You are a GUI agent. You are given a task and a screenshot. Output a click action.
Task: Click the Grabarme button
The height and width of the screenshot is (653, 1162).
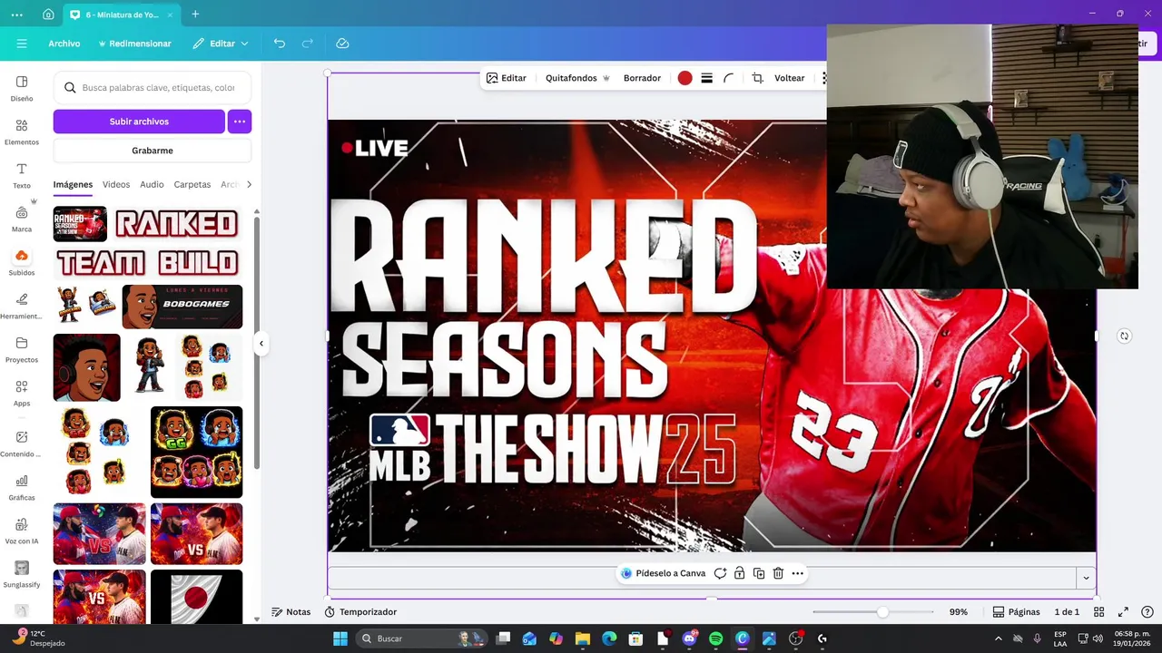point(153,151)
